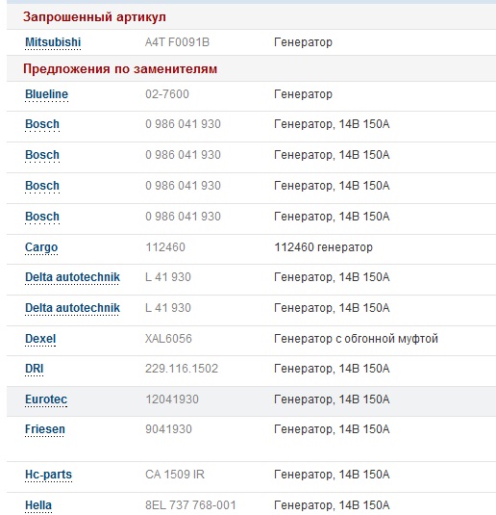The height and width of the screenshot is (515, 496).
Task: Open the DRI brand link
Action: (34, 369)
